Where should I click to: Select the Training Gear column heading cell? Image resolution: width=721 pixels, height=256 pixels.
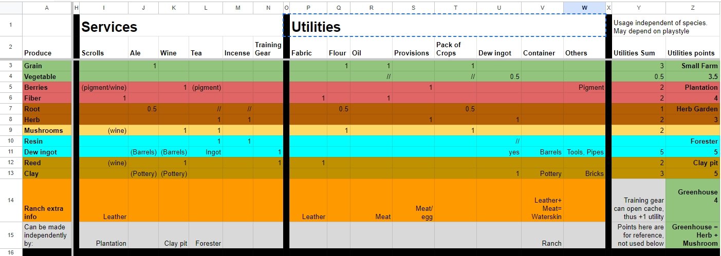[x=268, y=48]
